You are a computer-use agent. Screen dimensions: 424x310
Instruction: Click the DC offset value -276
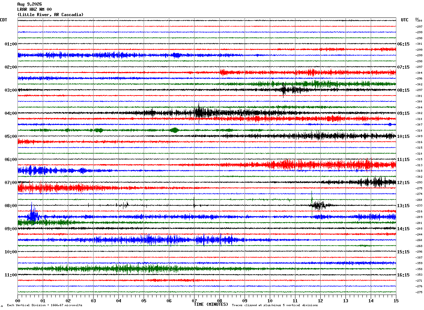(x=419, y=286)
